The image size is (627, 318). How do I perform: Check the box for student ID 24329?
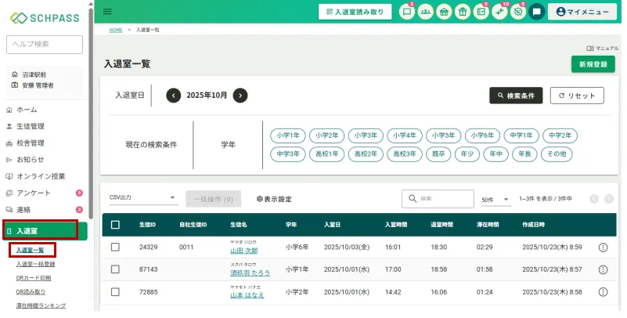pos(115,248)
